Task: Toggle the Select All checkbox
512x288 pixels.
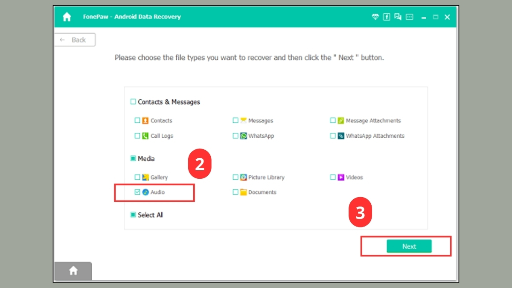Action: pyautogui.click(x=133, y=215)
